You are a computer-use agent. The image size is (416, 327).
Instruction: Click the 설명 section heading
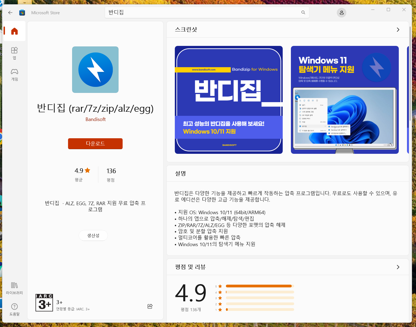[181, 173]
